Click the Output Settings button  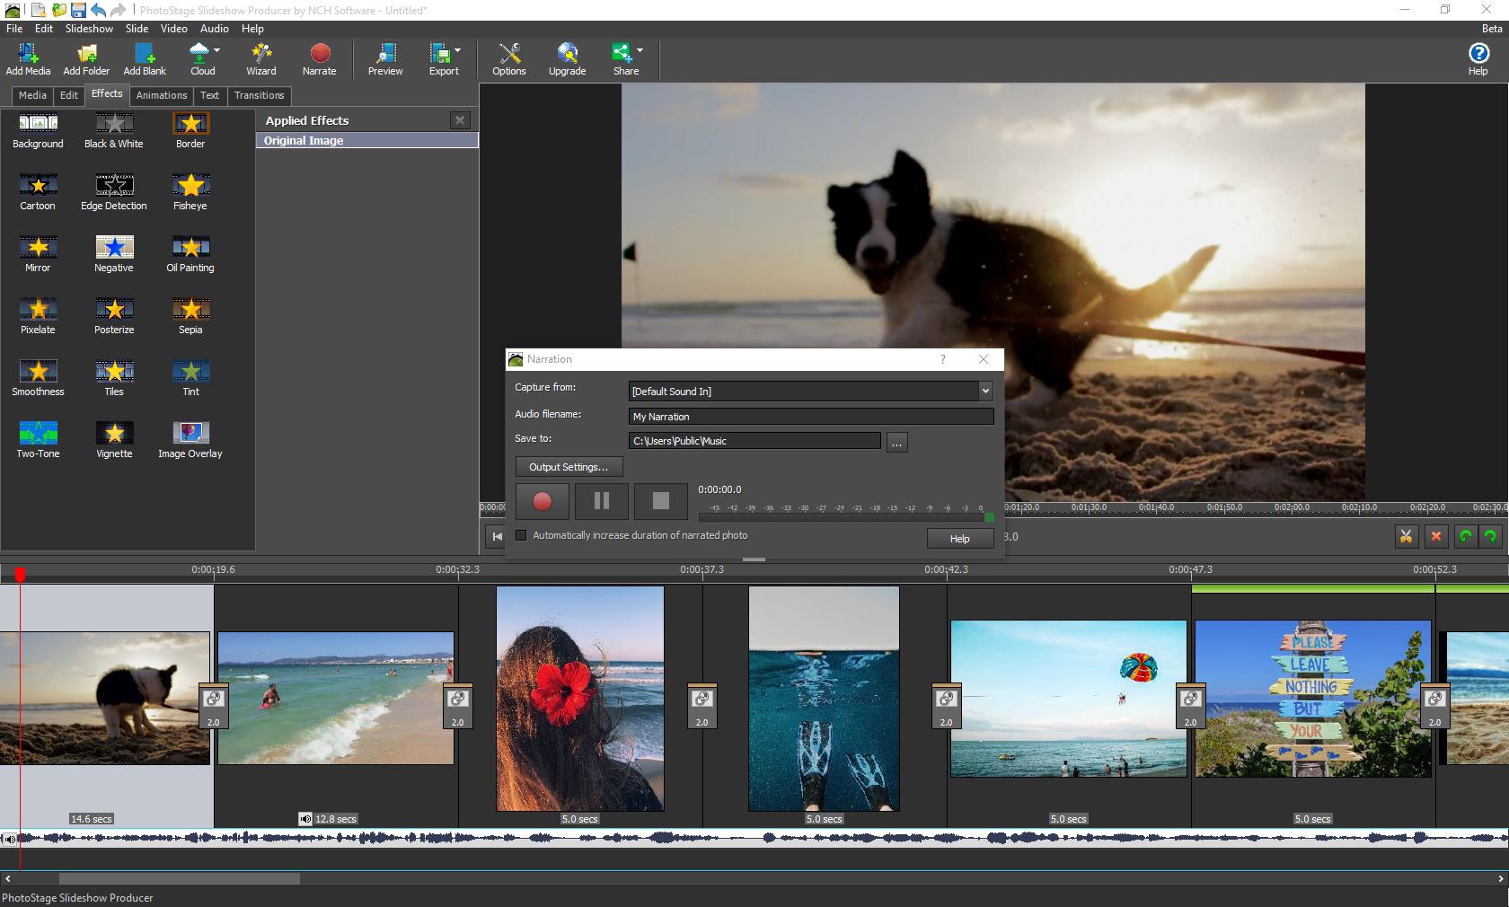click(x=569, y=467)
